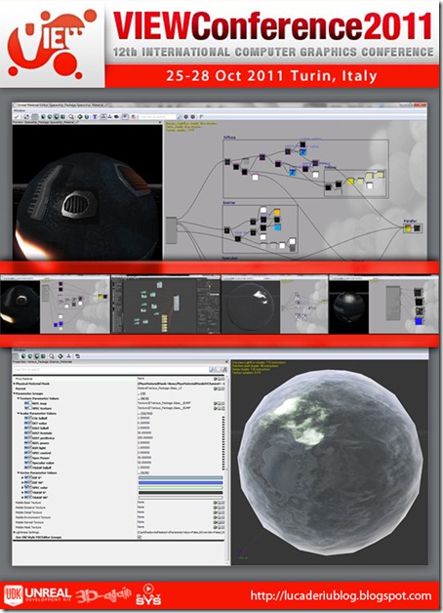Image resolution: width=443 pixels, height=613 pixels.
Task: Close the Properties panel with its X
Action: 226,362
